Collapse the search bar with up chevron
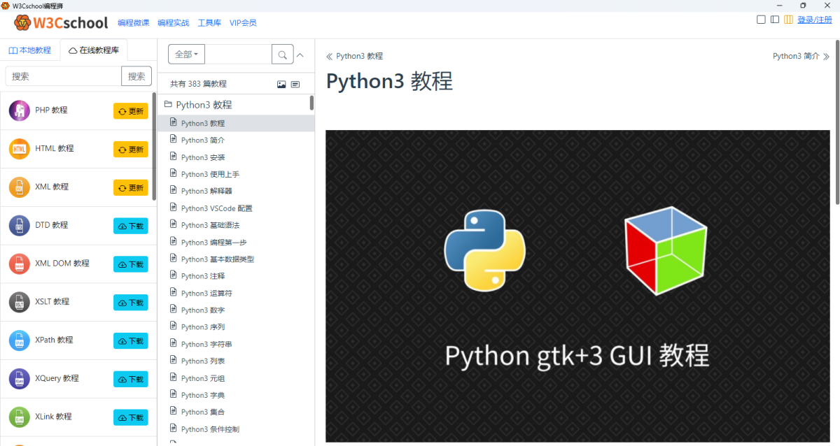Screen dimensions: 840x446 click(301, 55)
